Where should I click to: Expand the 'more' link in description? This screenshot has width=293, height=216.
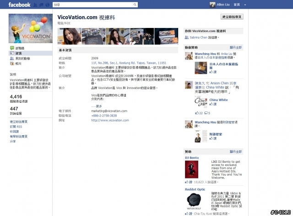click(99, 106)
